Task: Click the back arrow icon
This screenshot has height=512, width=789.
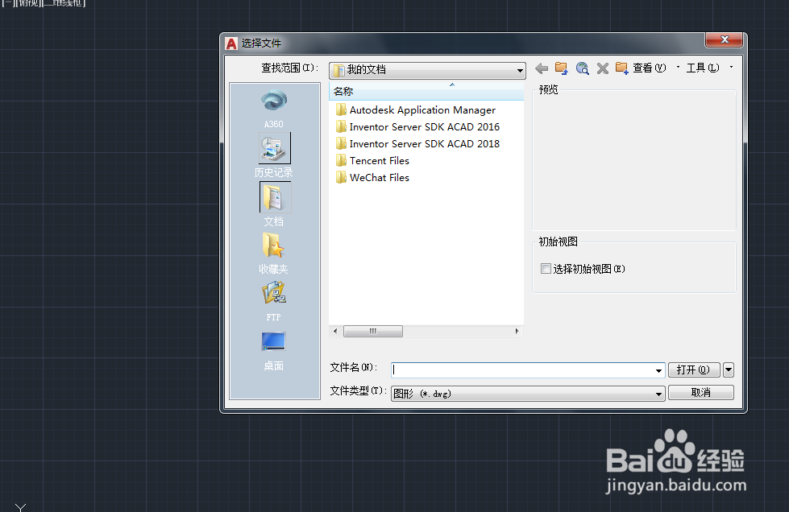Action: coord(542,68)
